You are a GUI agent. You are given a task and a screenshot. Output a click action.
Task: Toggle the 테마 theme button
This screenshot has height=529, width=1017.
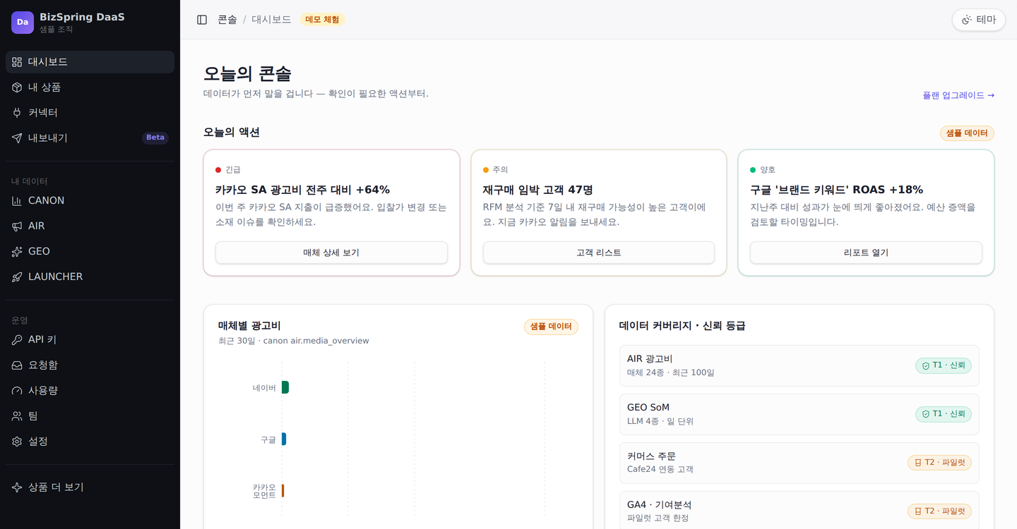(979, 20)
